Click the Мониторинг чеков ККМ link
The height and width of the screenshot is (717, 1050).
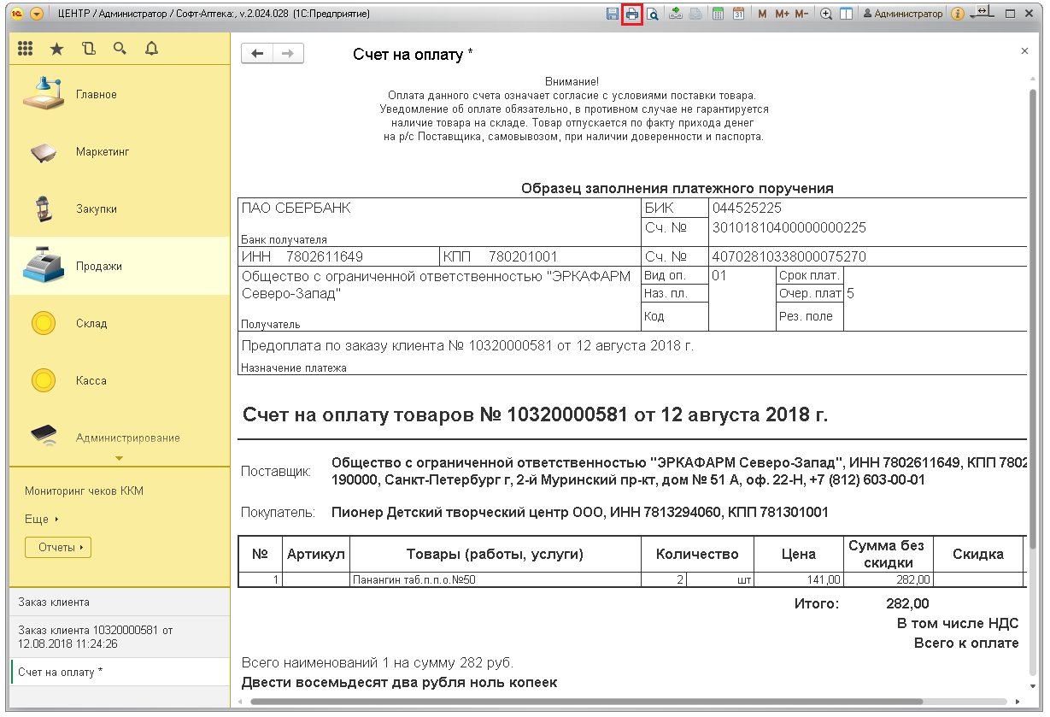click(84, 491)
